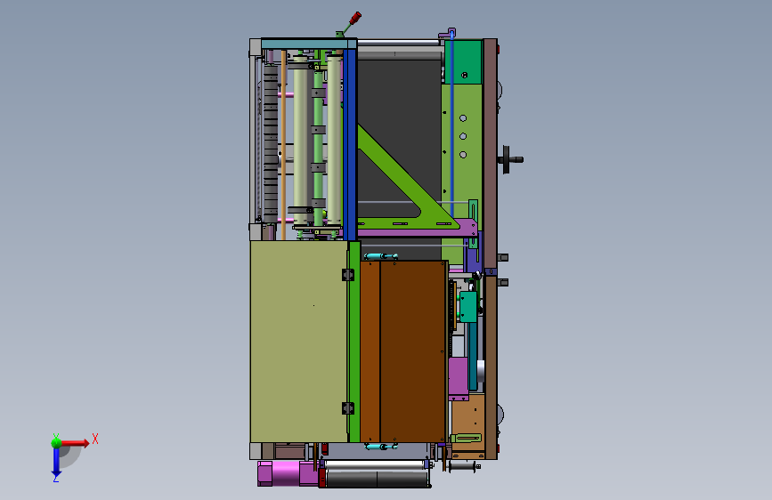Select the large olive cabinet door panel
The width and height of the screenshot is (772, 500).
pyautogui.click(x=299, y=341)
